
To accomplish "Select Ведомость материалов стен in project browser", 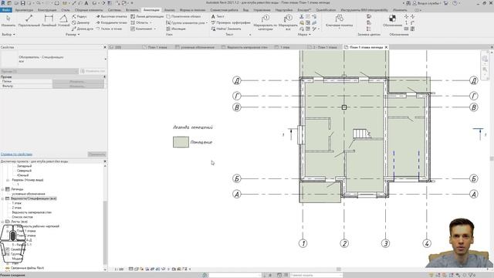I will pos(32,212).
